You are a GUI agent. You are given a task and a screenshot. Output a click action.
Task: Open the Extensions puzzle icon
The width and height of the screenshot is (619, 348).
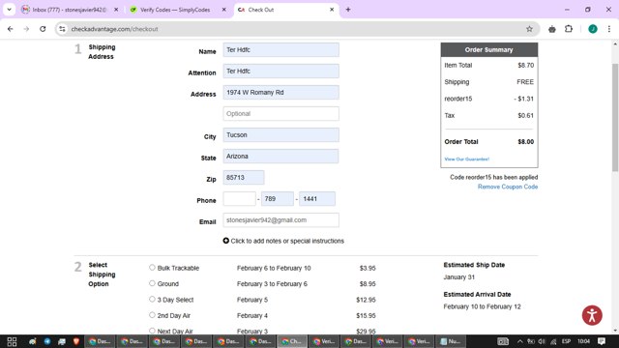point(569,29)
